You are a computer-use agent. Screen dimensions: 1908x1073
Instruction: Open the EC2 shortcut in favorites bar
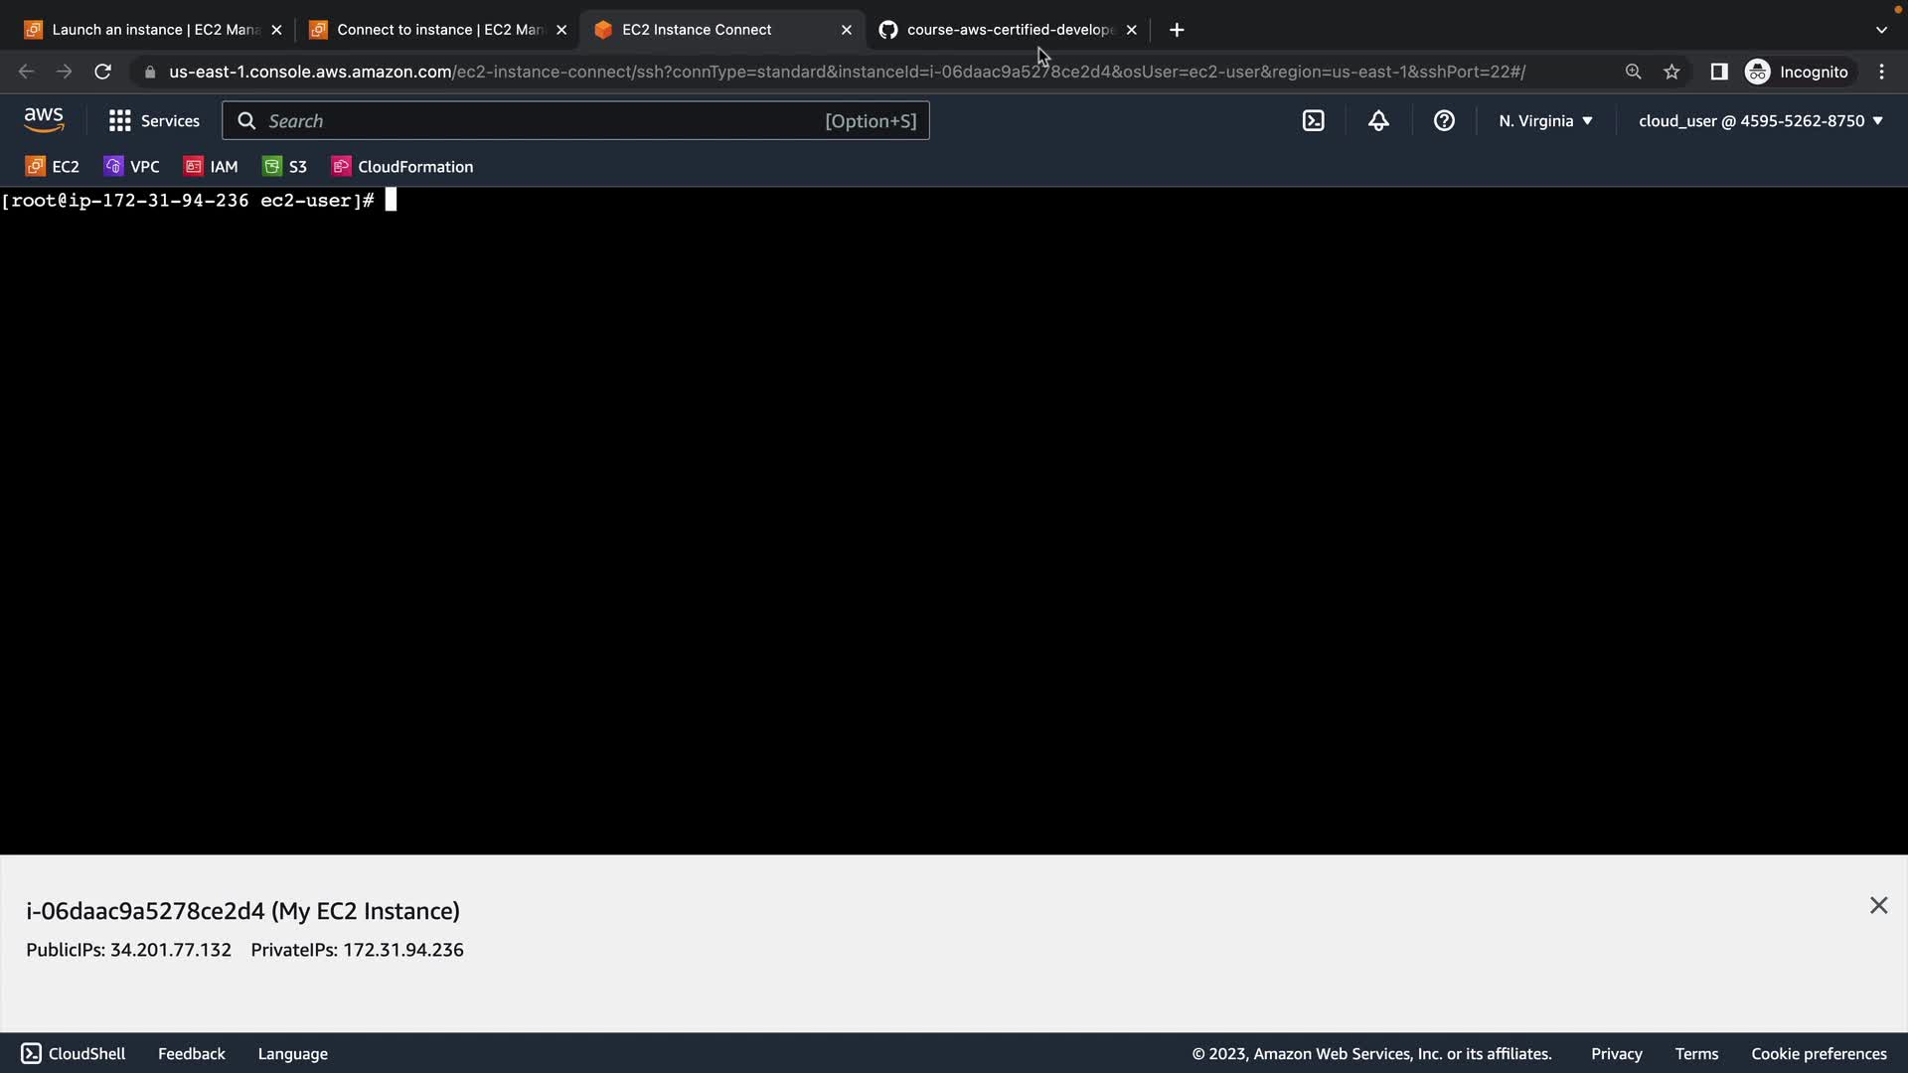tap(53, 166)
